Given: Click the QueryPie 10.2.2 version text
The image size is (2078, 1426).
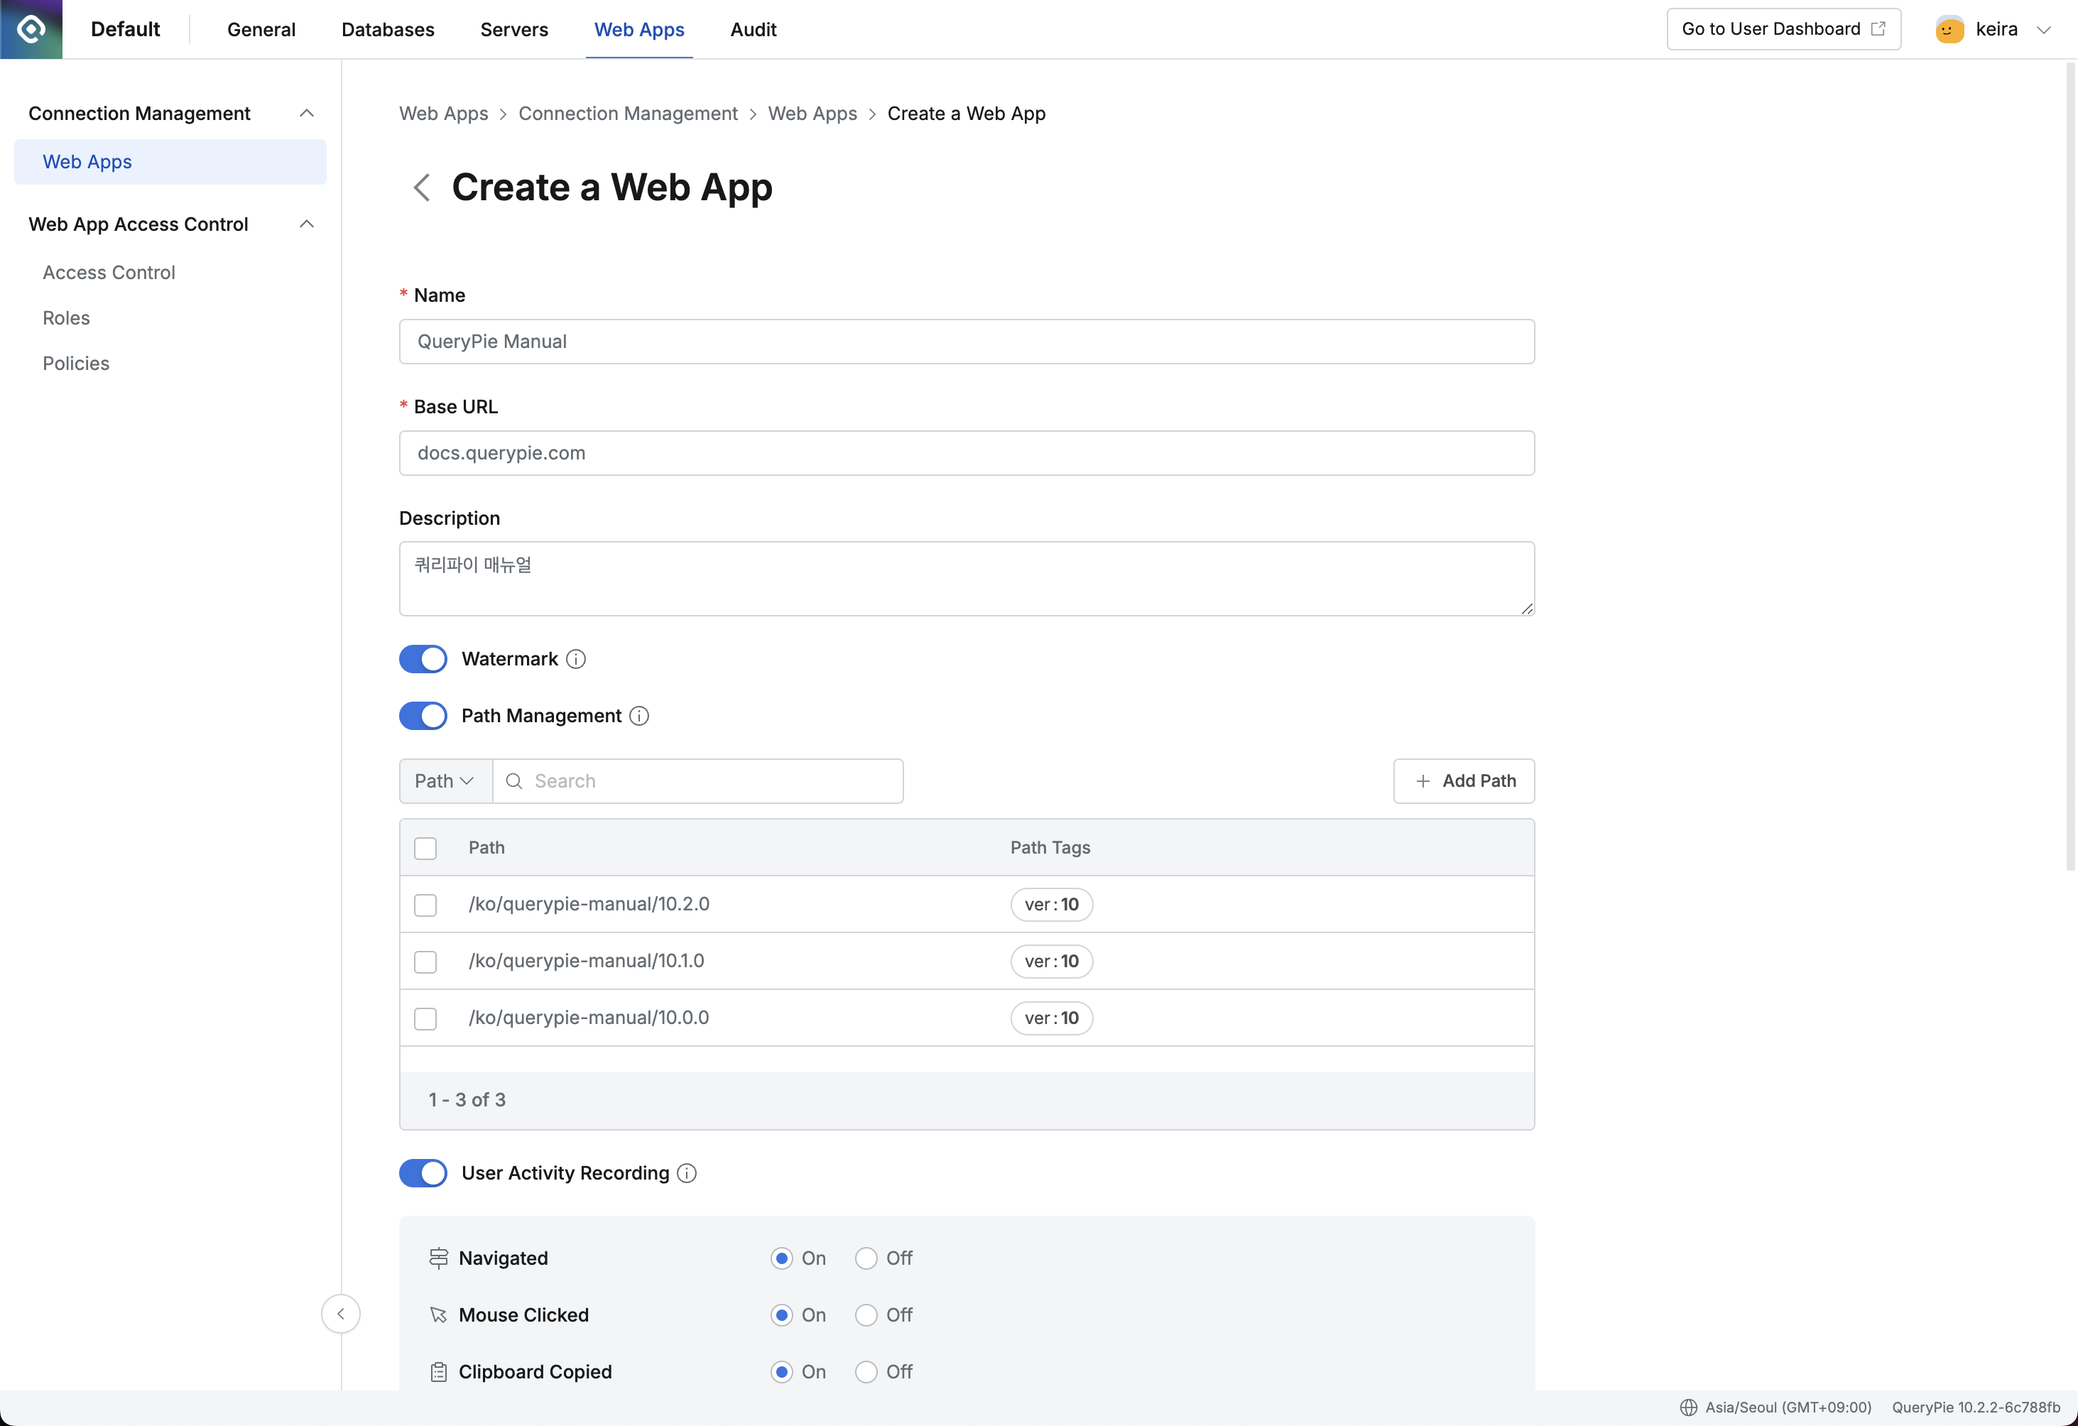Looking at the screenshot, I should click(1976, 1408).
